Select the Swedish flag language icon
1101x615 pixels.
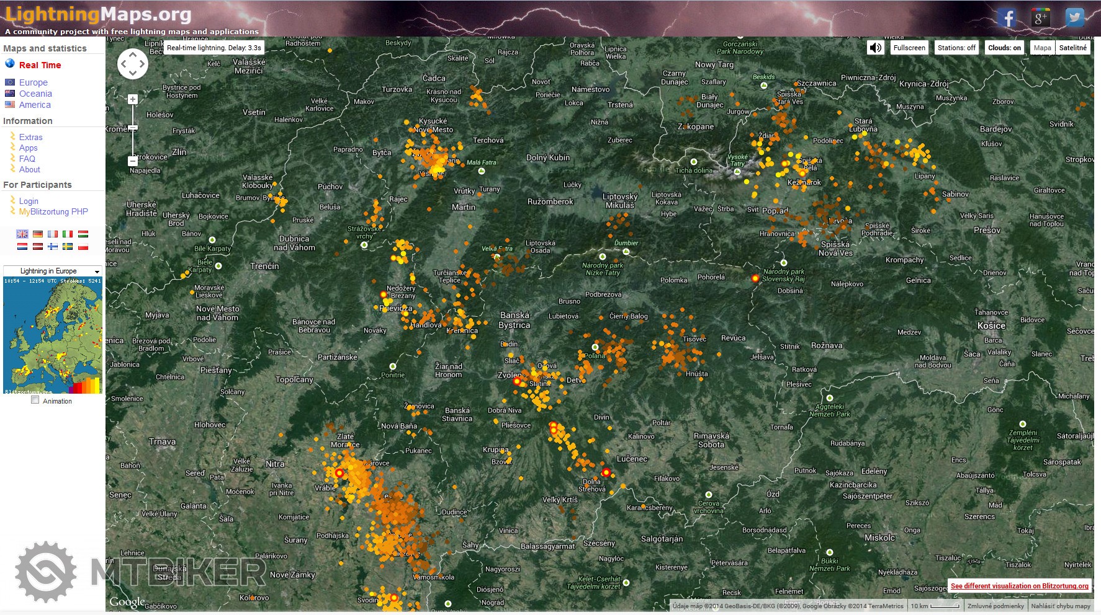(x=68, y=246)
